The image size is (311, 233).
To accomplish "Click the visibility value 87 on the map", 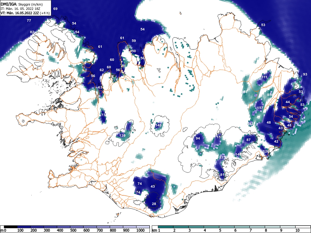I will pyautogui.click(x=248, y=140).
